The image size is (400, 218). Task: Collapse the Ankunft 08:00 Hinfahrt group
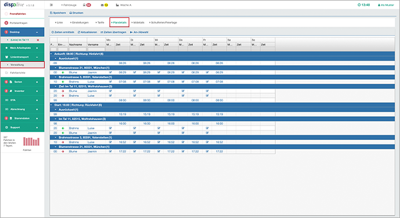tap(51, 54)
